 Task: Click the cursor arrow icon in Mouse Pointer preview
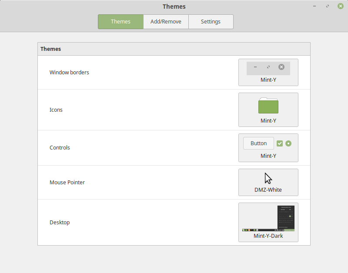click(267, 178)
